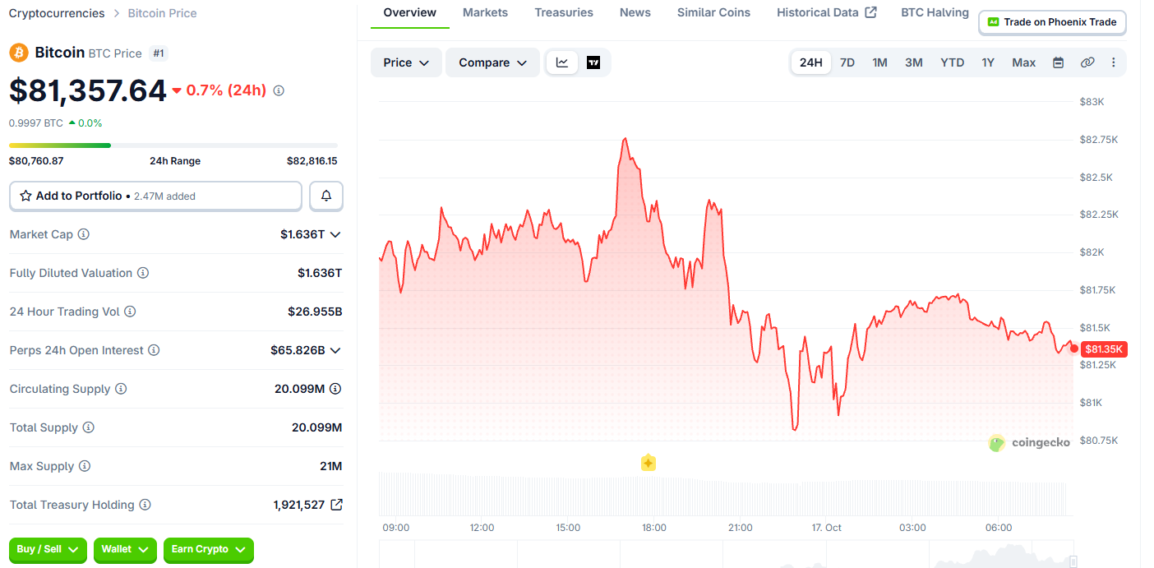Open info icon next to Perps 24h Open Interest
This screenshot has height=568, width=1154.
click(x=154, y=350)
